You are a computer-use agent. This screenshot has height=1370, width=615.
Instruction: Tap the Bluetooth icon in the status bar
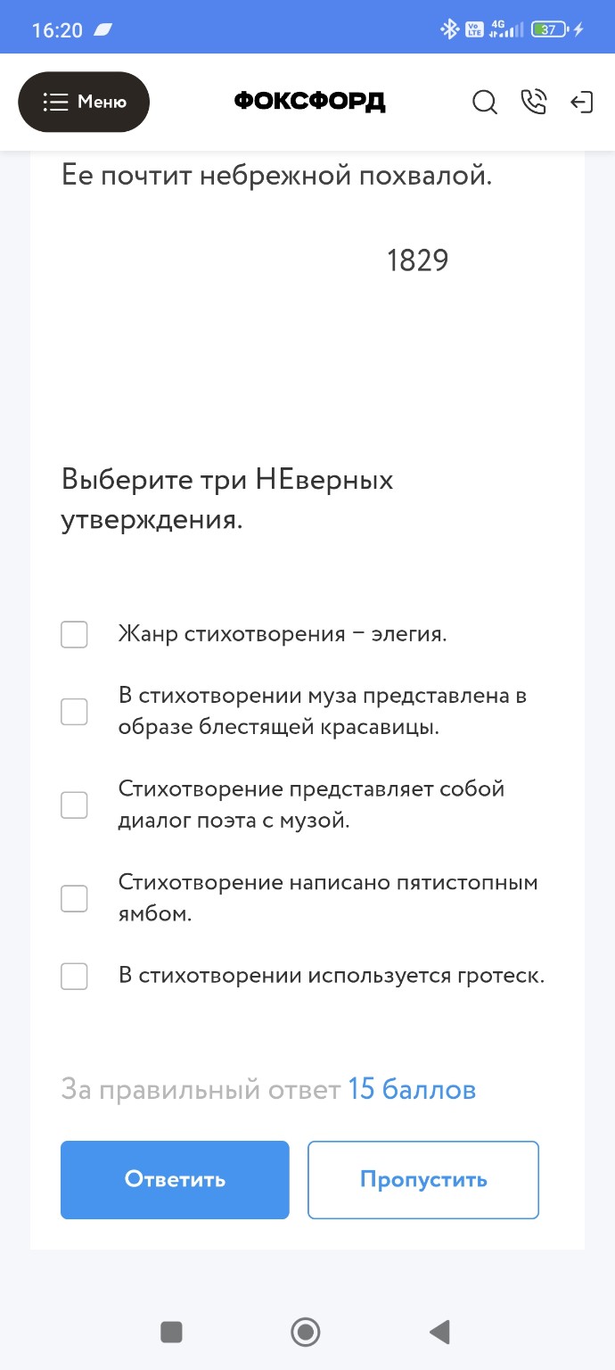(449, 27)
